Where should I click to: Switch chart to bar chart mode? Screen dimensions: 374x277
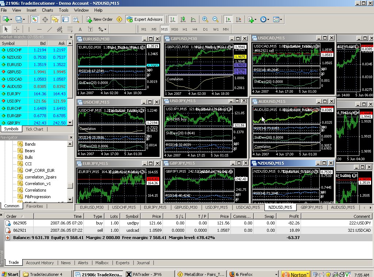(173, 19)
